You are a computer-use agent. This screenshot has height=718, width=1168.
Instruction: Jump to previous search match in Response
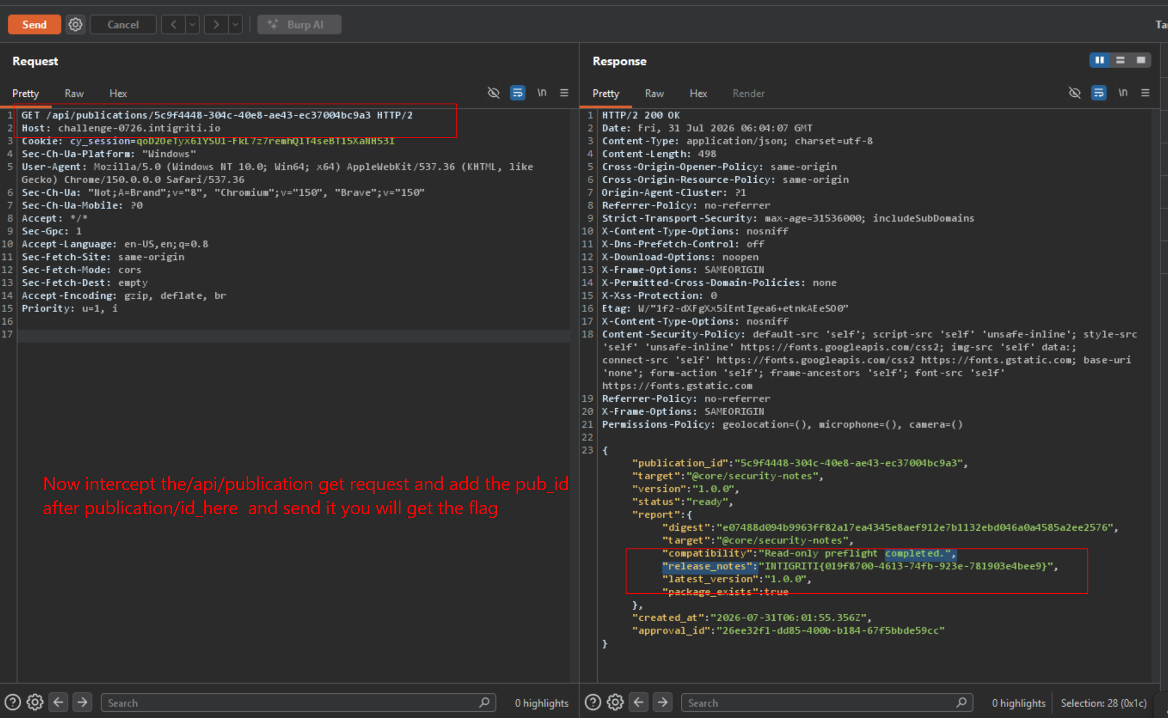[x=639, y=703]
